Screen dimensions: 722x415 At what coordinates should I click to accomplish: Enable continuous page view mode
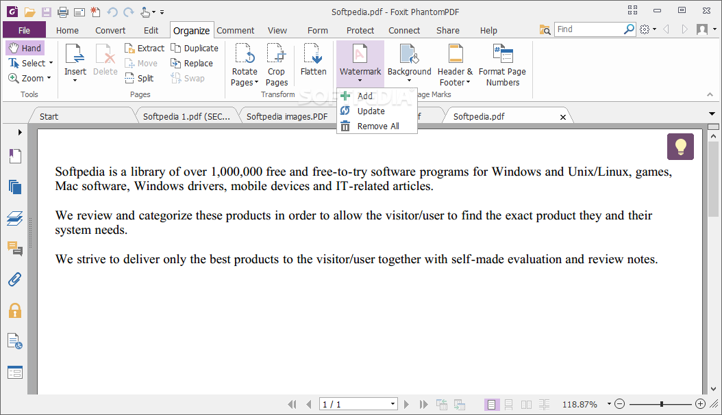tap(509, 405)
